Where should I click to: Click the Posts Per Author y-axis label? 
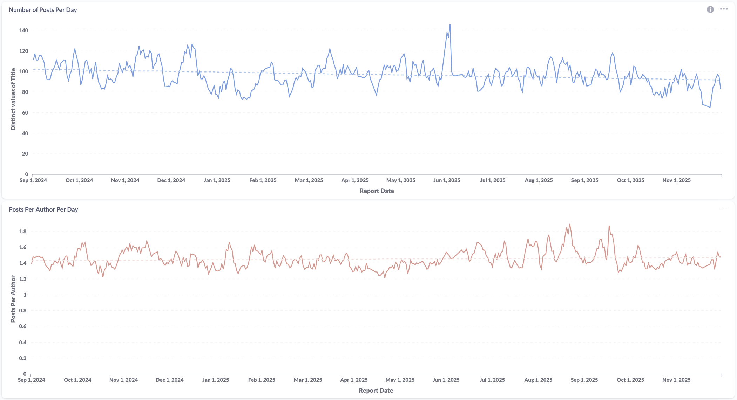click(x=13, y=299)
